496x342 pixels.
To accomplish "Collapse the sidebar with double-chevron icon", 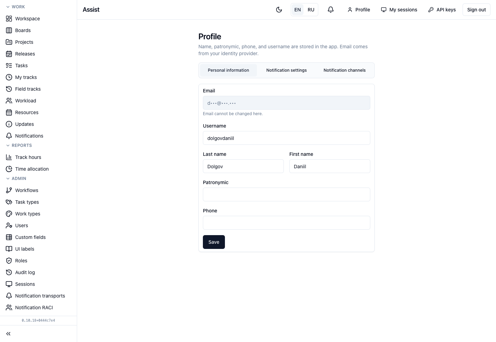I will point(9,334).
